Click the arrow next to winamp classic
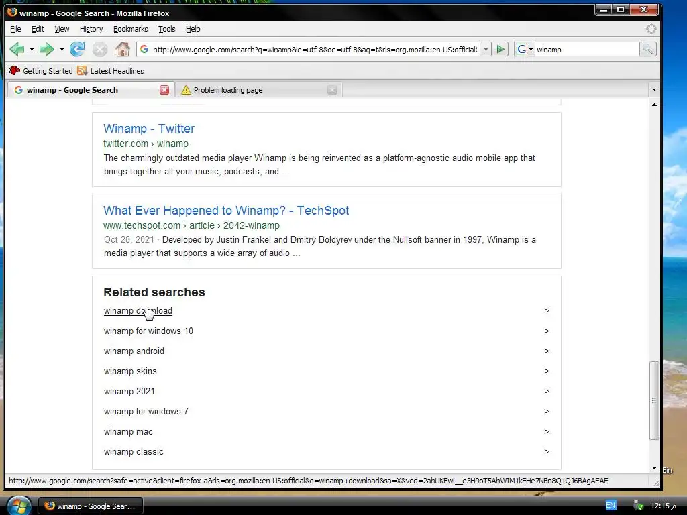This screenshot has height=515, width=687. 546,452
